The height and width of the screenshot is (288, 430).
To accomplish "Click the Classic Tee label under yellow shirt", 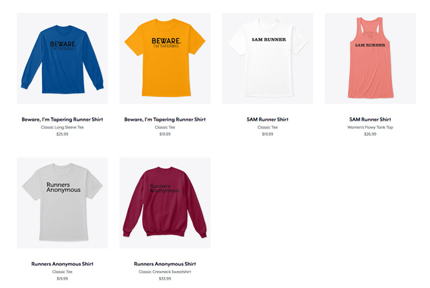I will pyautogui.click(x=165, y=127).
